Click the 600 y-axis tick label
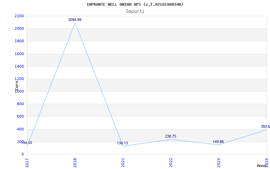 point(20,117)
